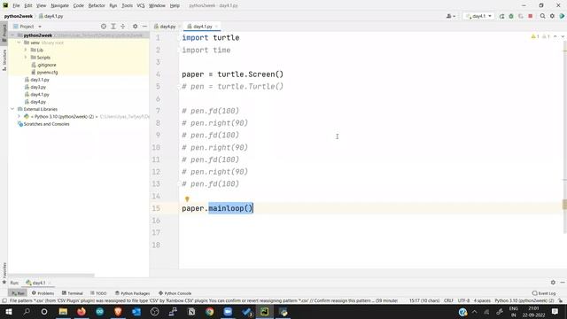
Task: Click the yellow intention bulb on line 14
Action: click(x=187, y=198)
